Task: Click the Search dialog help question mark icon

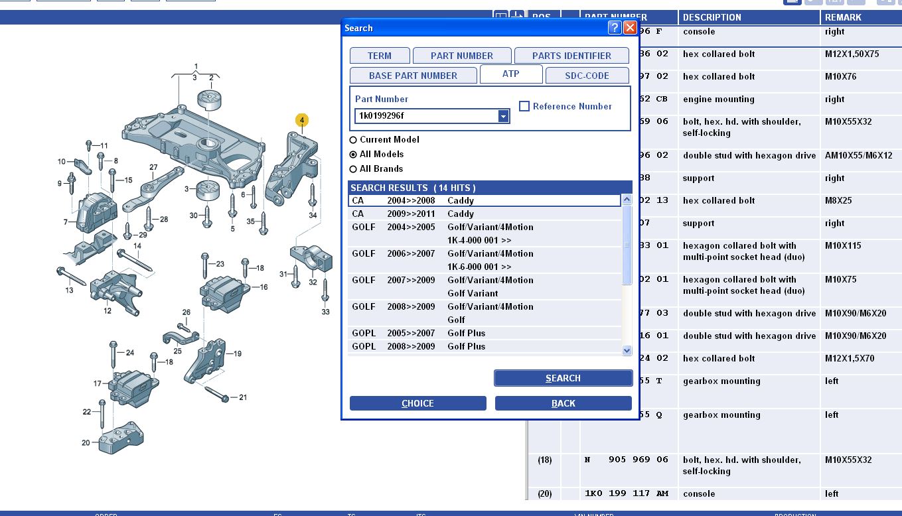Action: [x=615, y=28]
